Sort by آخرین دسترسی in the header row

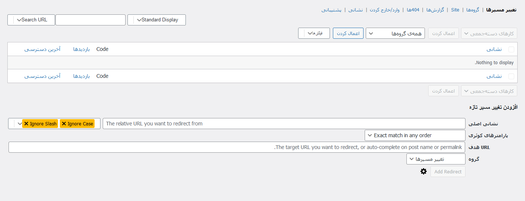click(x=42, y=49)
